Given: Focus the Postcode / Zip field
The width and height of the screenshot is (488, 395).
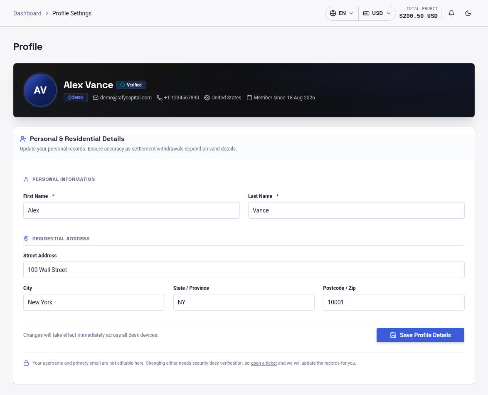Looking at the screenshot, I should click(394, 302).
